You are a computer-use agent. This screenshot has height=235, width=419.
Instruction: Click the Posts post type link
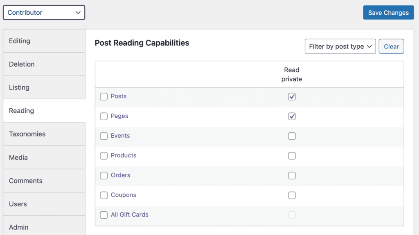119,96
